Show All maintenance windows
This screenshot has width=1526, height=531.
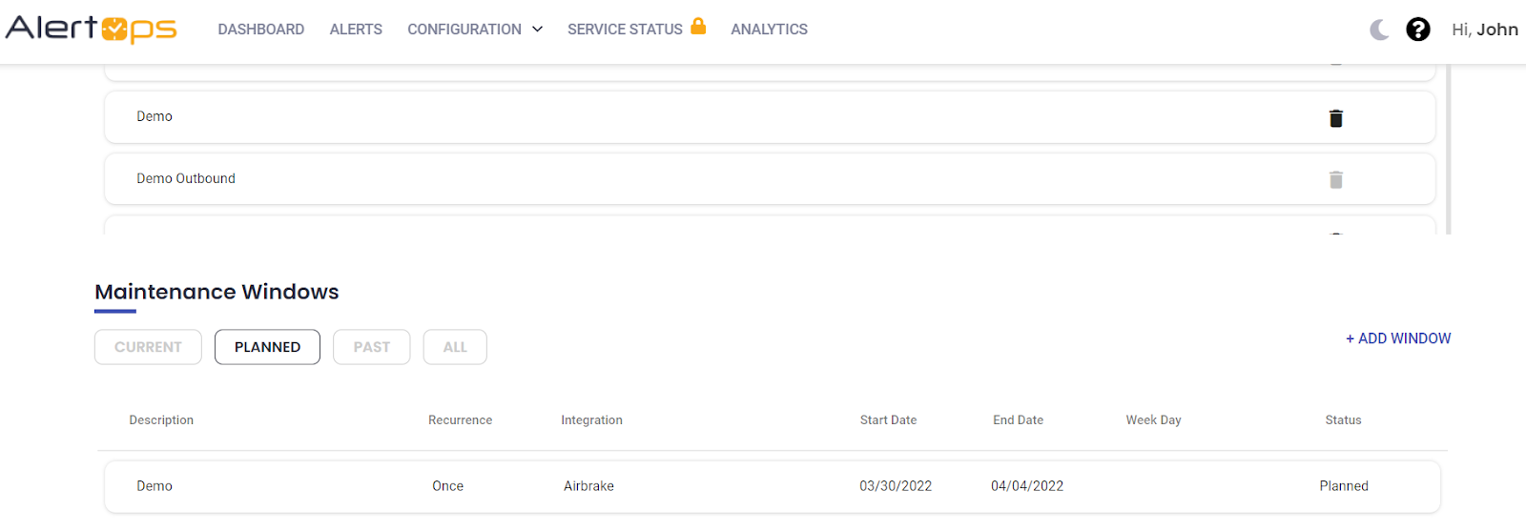point(455,347)
